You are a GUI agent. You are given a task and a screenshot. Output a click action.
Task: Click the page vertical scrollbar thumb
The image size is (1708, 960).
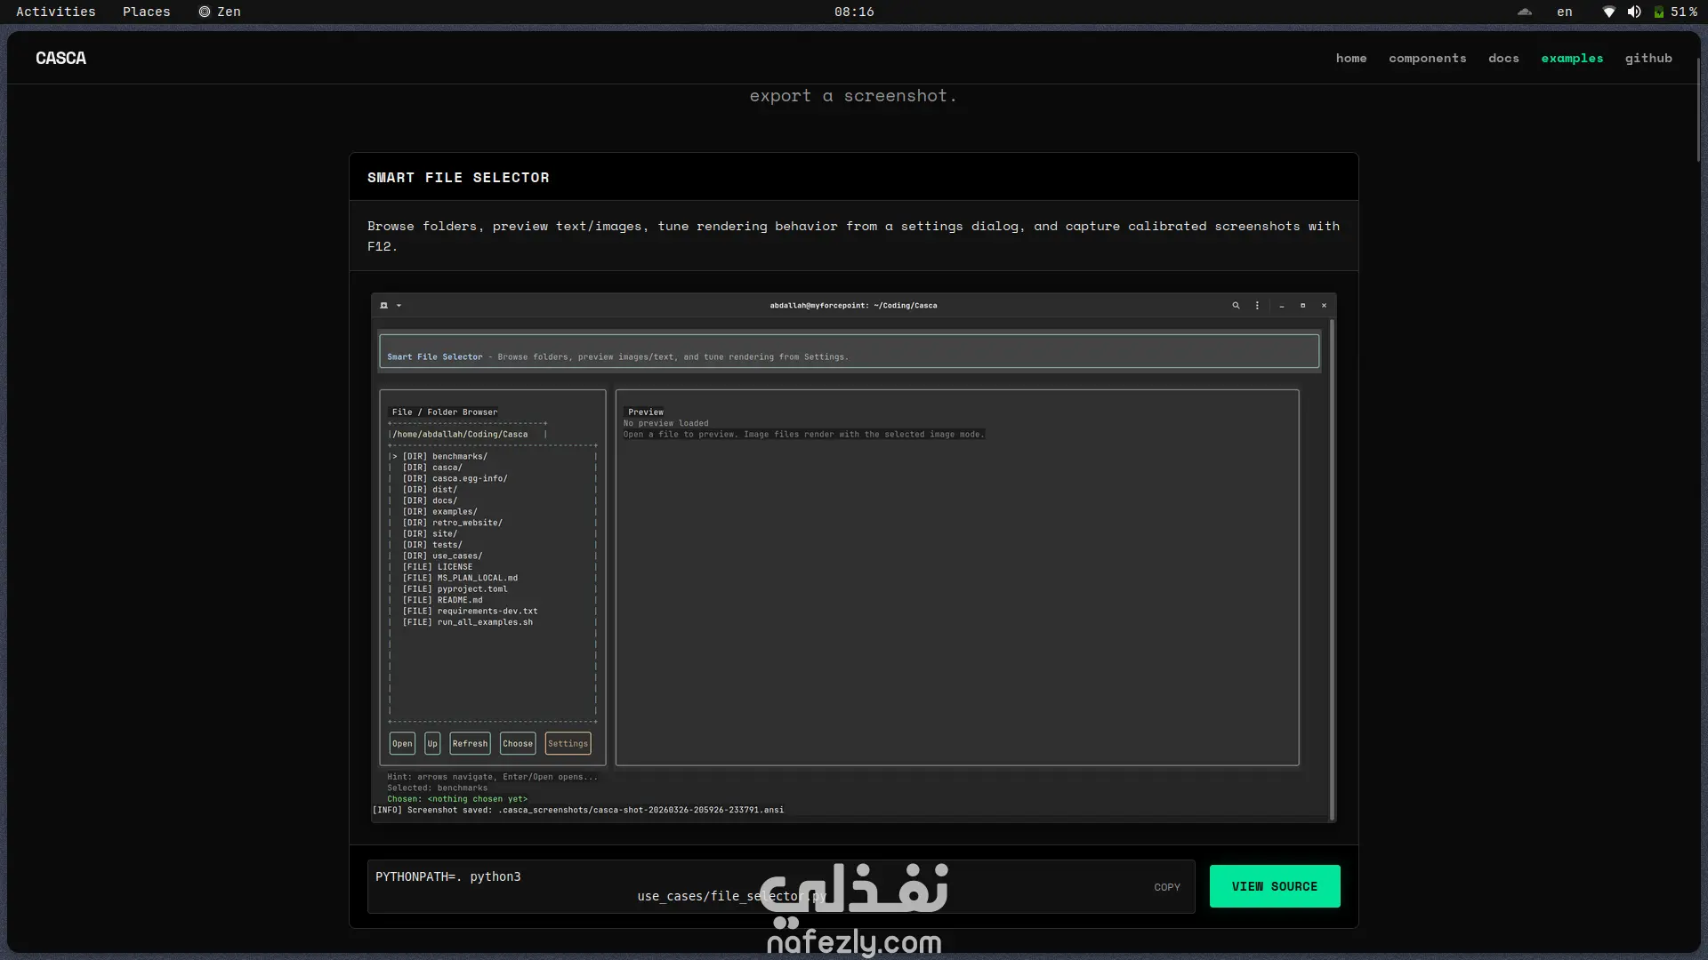coord(1698,111)
